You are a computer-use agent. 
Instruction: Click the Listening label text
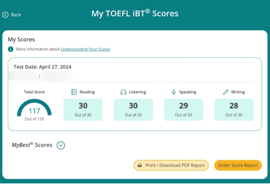[137, 92]
